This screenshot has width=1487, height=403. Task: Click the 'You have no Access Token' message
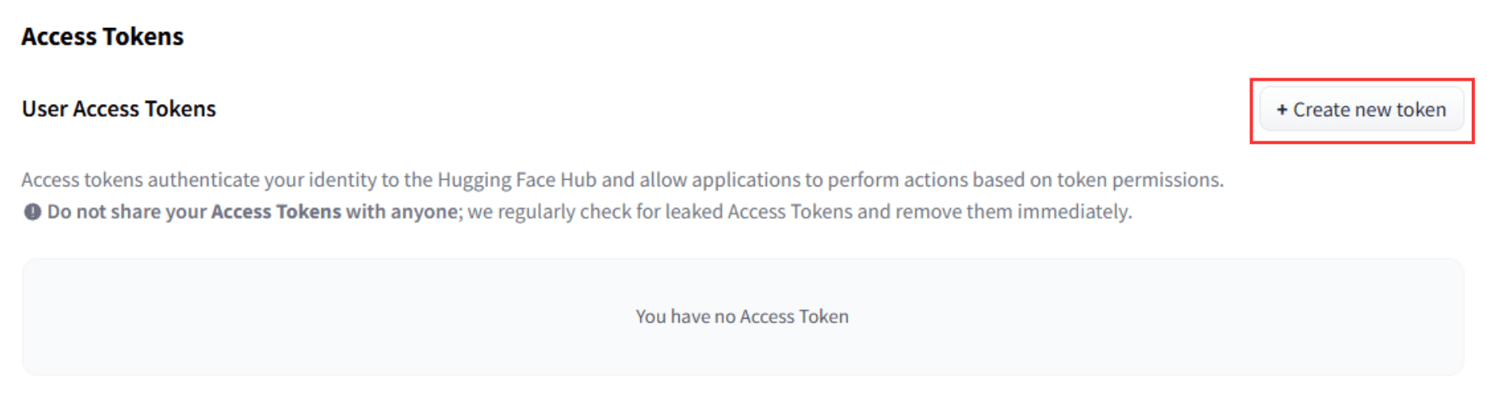(742, 317)
